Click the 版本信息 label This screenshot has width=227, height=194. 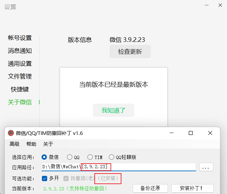(x=80, y=40)
